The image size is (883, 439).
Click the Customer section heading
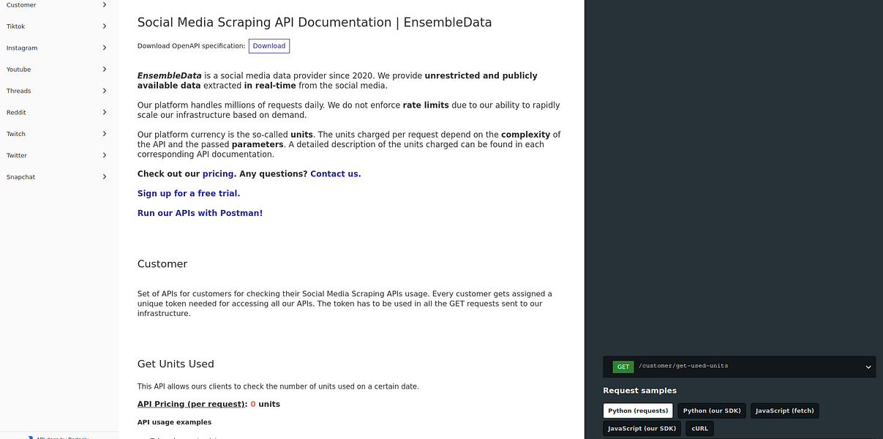pyautogui.click(x=162, y=264)
